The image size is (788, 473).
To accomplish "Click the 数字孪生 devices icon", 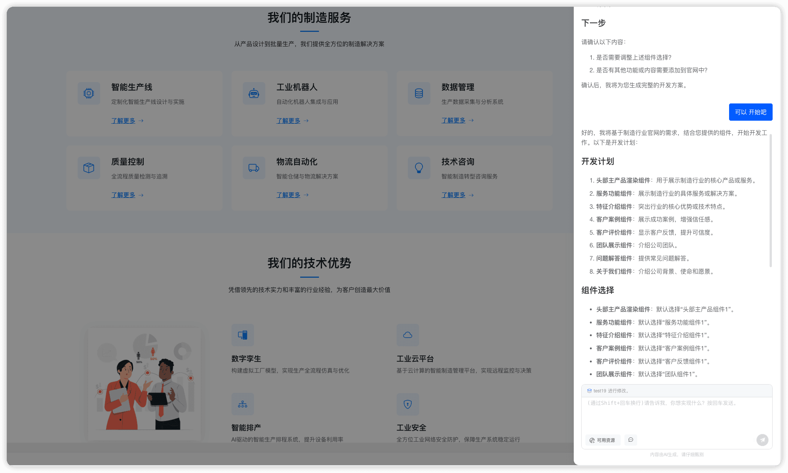I will pos(243,335).
